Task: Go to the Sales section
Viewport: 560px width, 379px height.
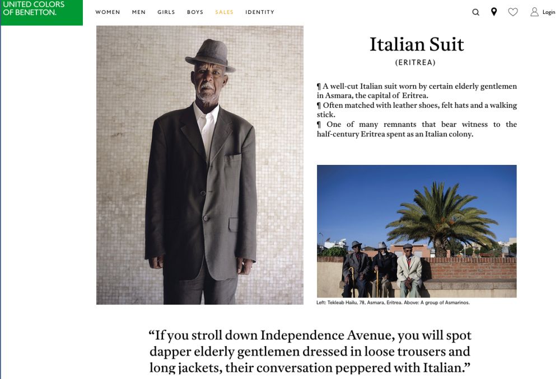Action: (x=225, y=12)
